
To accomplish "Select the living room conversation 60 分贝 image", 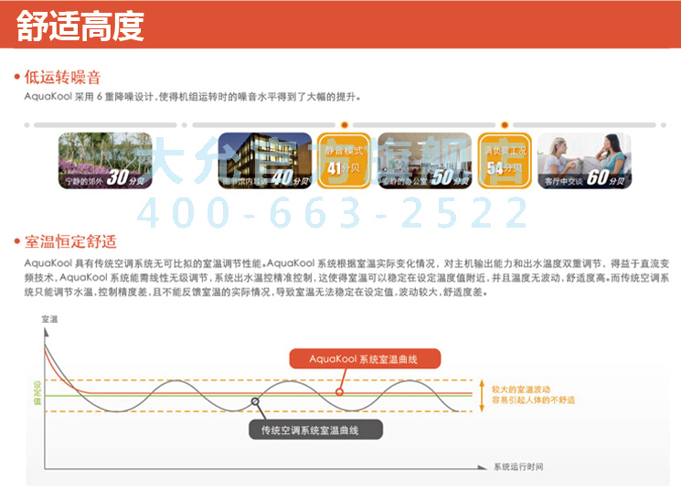I will pyautogui.click(x=583, y=161).
